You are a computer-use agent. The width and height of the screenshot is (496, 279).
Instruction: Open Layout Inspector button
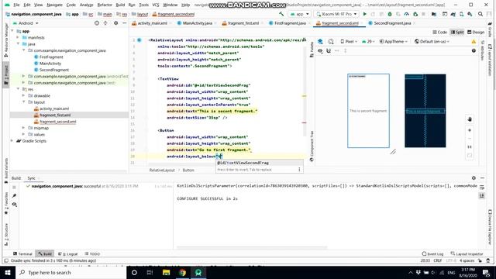tap(467, 253)
